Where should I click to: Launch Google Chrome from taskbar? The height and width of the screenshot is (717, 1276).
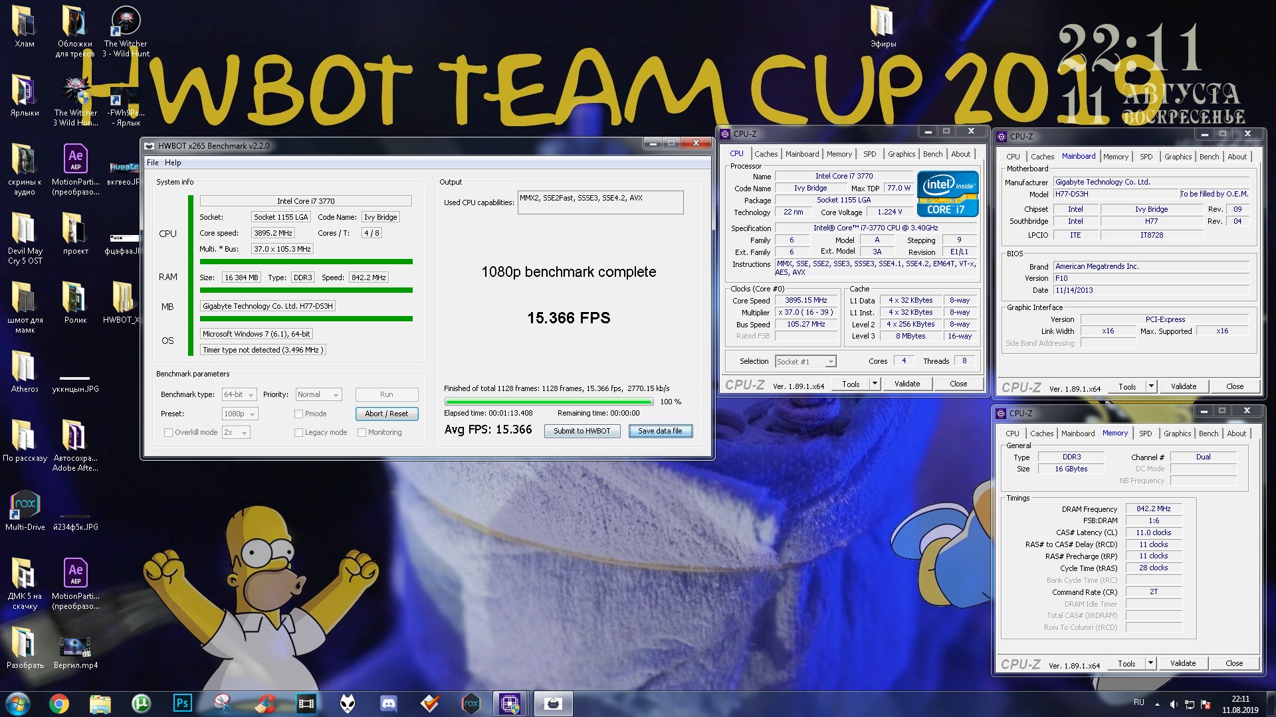coord(59,703)
